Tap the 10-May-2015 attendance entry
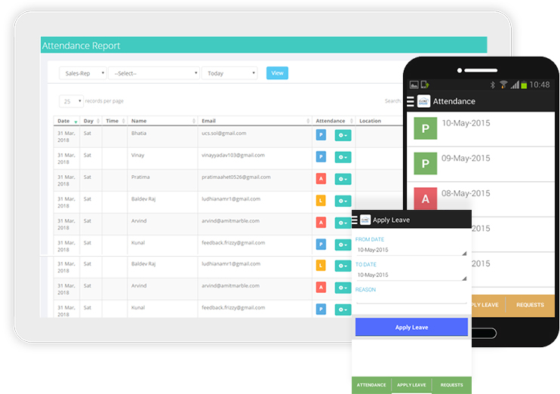560x394 pixels. (x=481, y=129)
